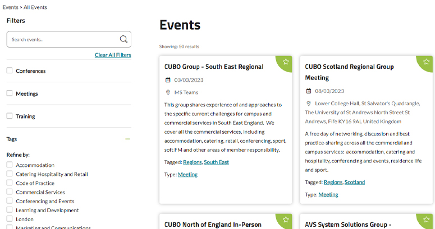Click the 'Showing: 50 results' text
The height and width of the screenshot is (229, 435).
(179, 46)
